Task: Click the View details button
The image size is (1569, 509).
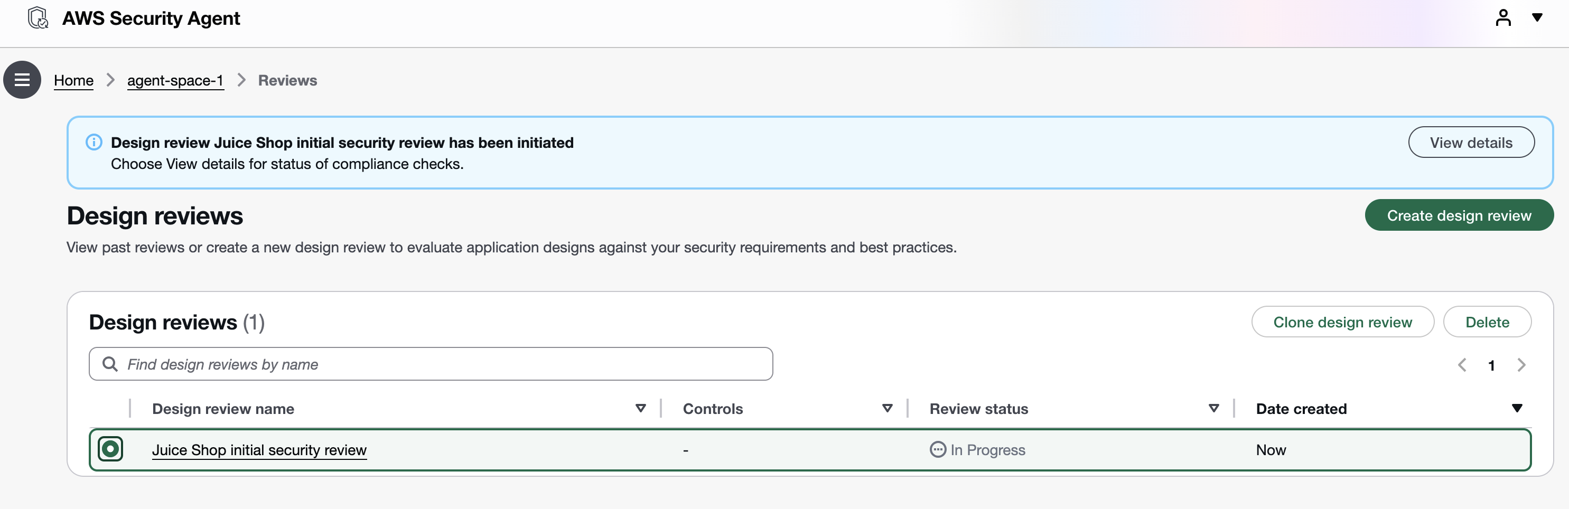Action: tap(1470, 143)
